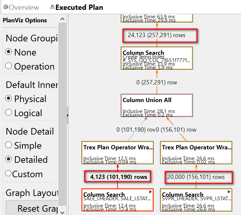Viewport: 241px width, 215px height.
Task: Open the Overview tab
Action: pos(21,8)
